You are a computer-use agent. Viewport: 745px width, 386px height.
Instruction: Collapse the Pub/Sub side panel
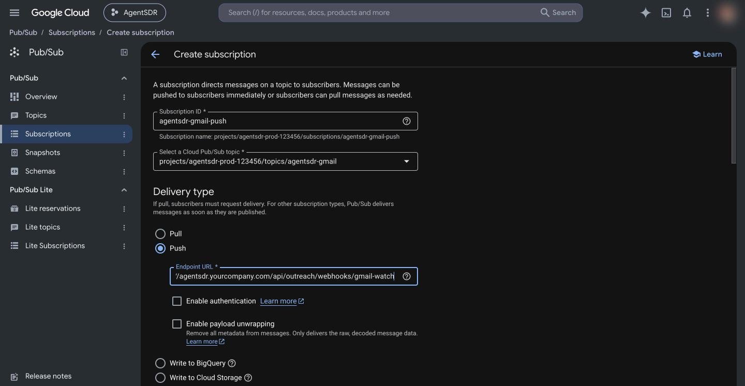pyautogui.click(x=124, y=52)
